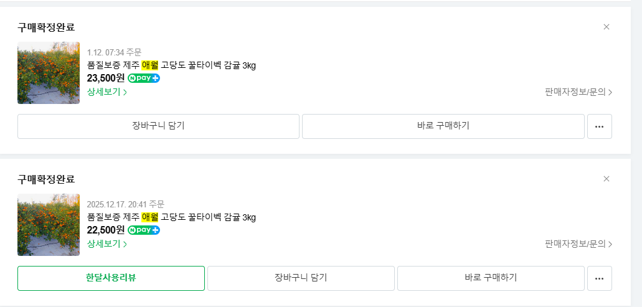Open the tangerine thumbnail of the 1.12. order
The width and height of the screenshot is (642, 307).
49,73
